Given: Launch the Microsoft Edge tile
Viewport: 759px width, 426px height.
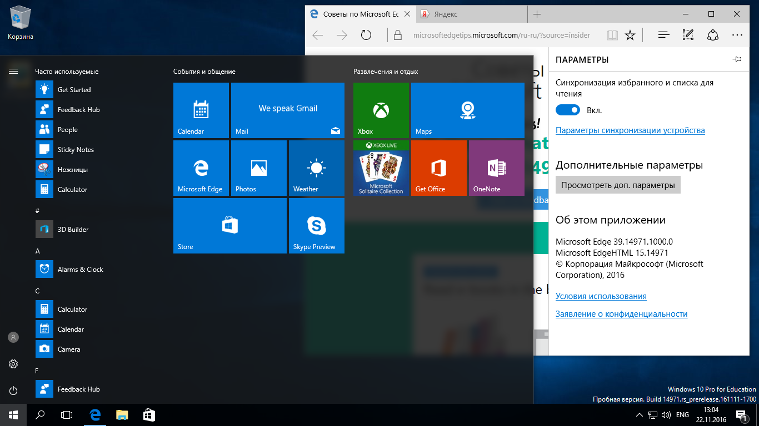Looking at the screenshot, I should [201, 168].
